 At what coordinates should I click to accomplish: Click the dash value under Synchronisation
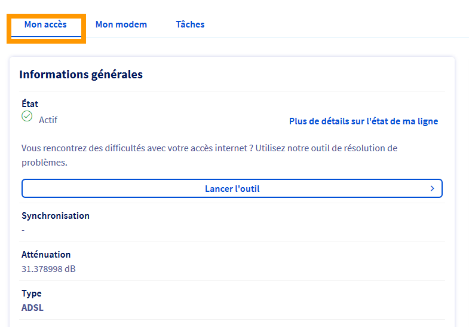pos(23,230)
